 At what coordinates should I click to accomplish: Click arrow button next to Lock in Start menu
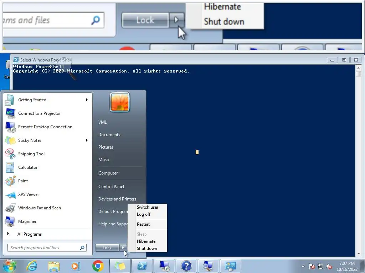[123, 248]
